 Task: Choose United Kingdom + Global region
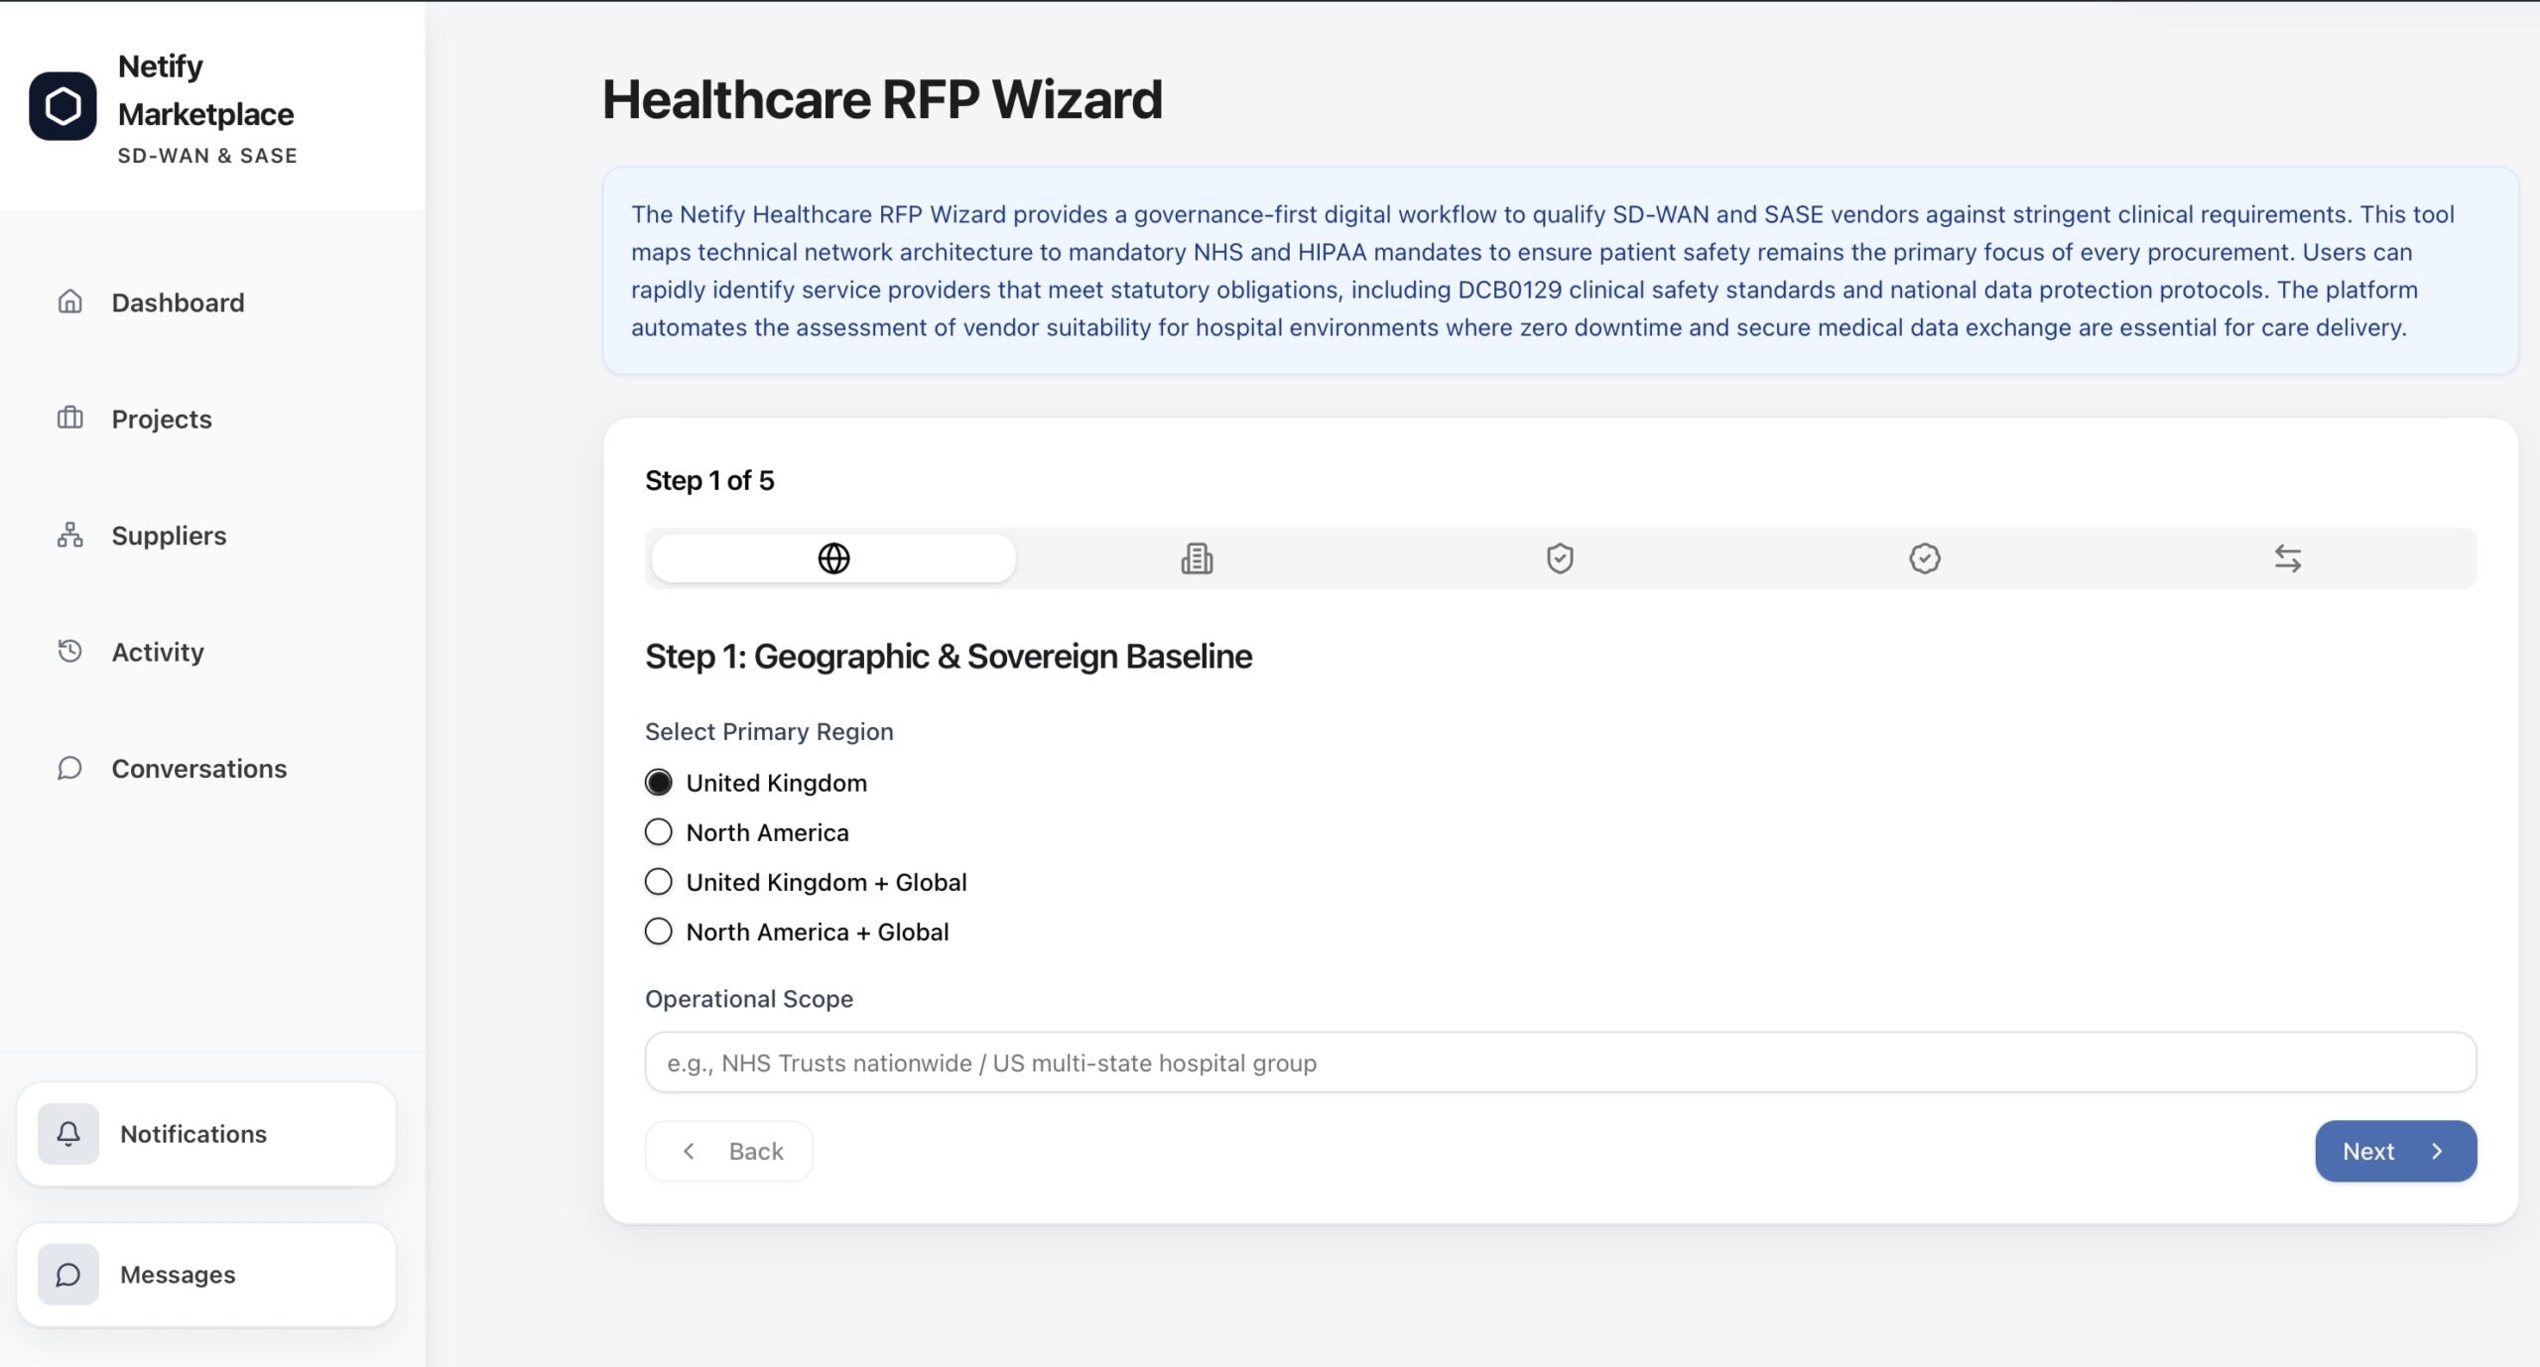pos(658,880)
